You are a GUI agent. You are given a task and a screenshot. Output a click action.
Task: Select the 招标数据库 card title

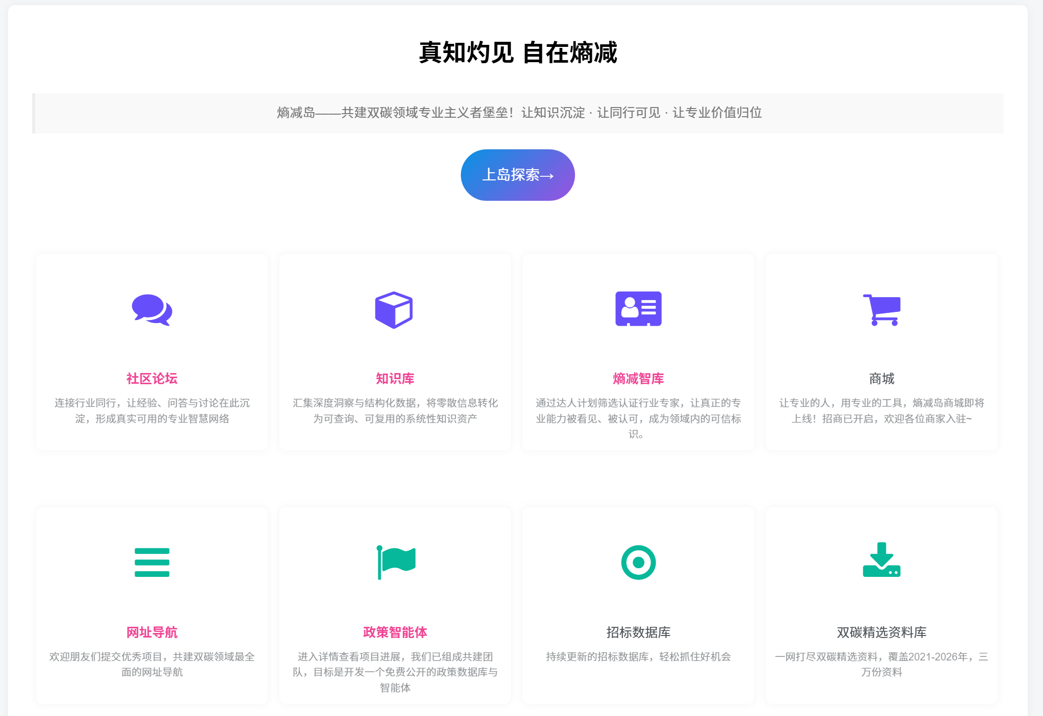coord(638,632)
